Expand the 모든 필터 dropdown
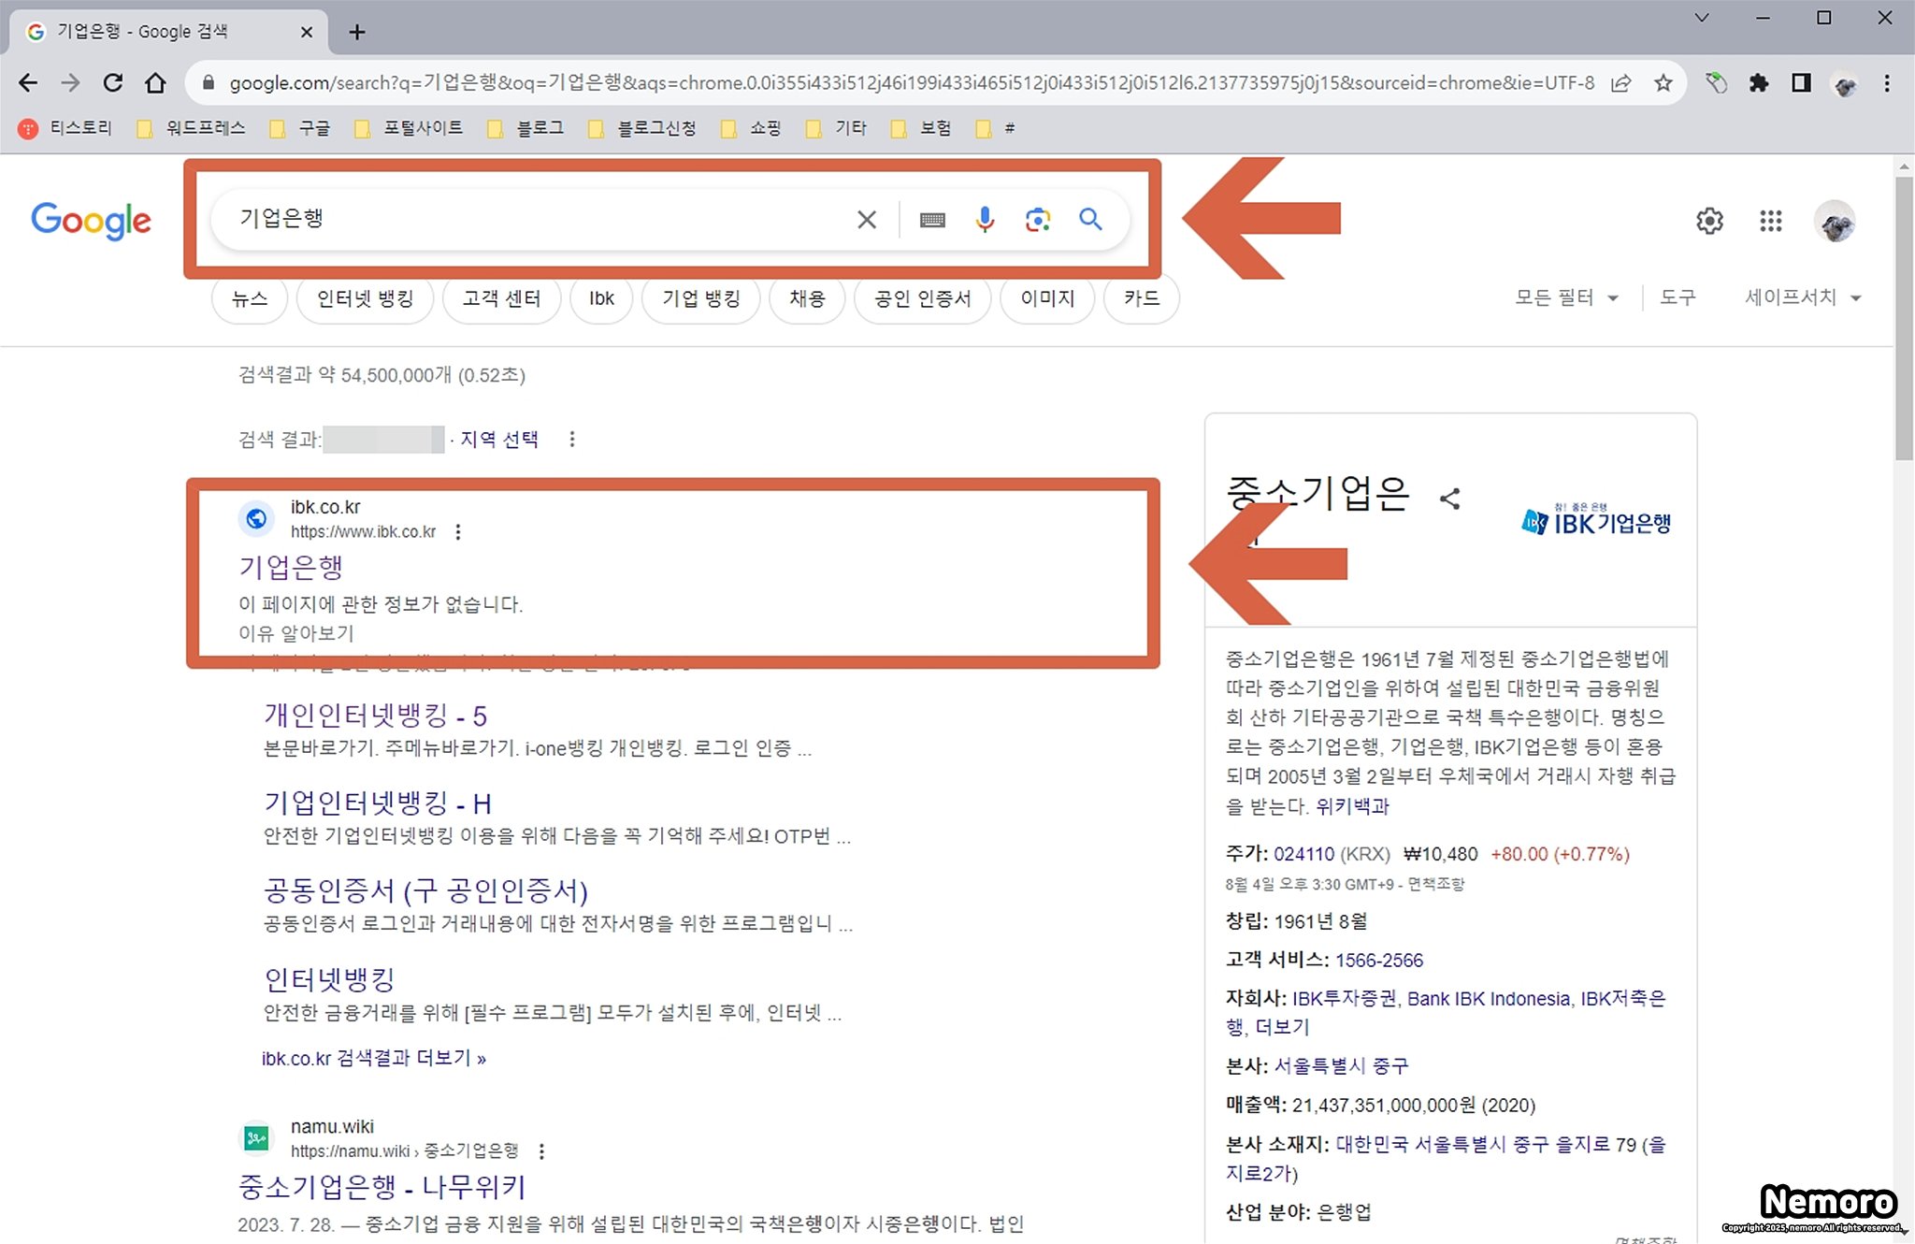 pos(1566,297)
